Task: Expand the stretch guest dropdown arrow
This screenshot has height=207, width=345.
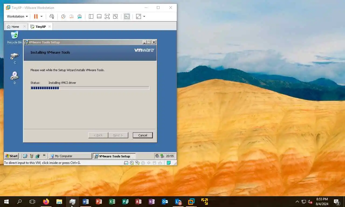Action: (144, 16)
